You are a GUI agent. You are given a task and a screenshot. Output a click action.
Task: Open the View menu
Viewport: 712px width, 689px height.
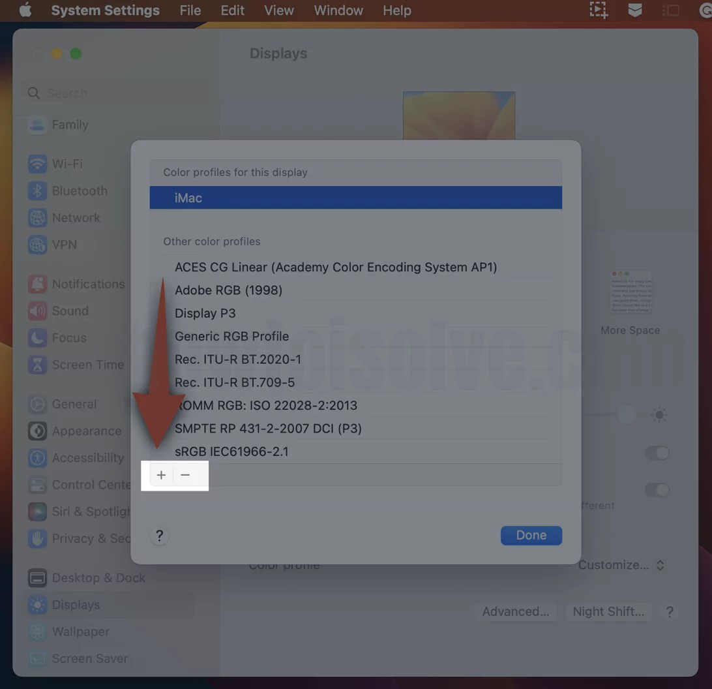pos(278,10)
